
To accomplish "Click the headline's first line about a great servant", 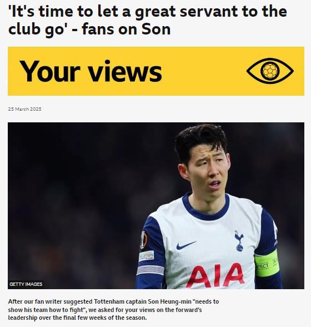I will tap(148, 12).
